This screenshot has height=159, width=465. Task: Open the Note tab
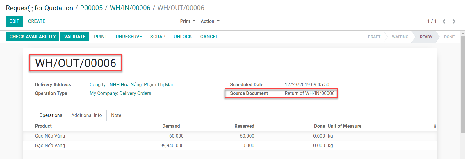(116, 115)
